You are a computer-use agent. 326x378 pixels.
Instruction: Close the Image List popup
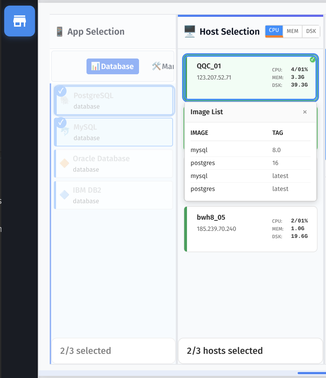click(305, 112)
